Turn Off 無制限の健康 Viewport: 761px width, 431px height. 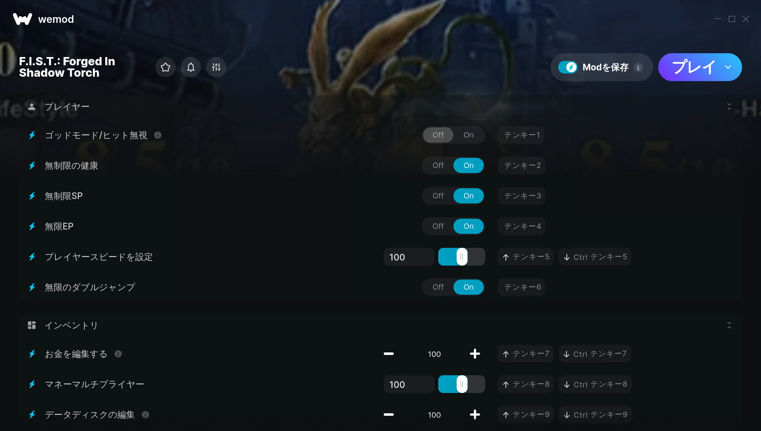pos(438,165)
